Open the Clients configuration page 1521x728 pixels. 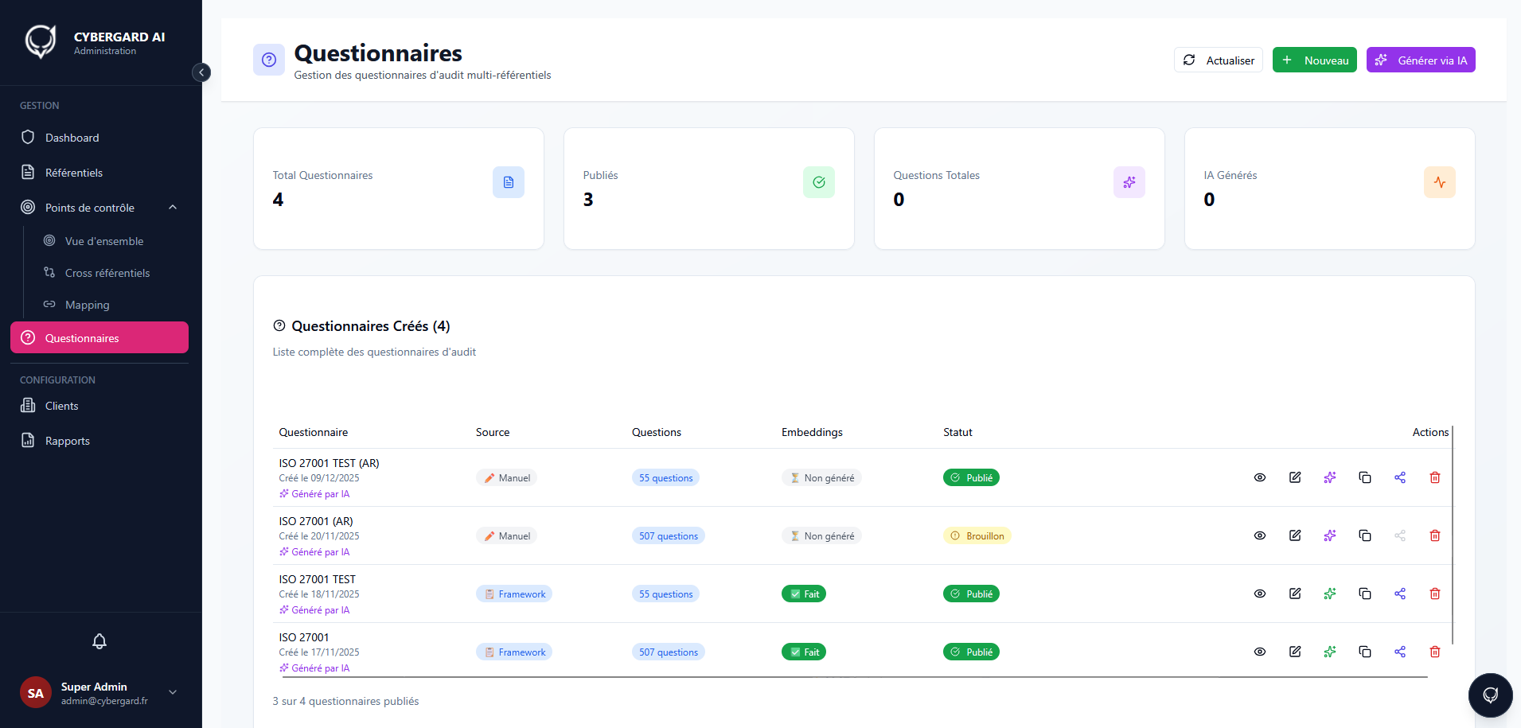point(99,406)
